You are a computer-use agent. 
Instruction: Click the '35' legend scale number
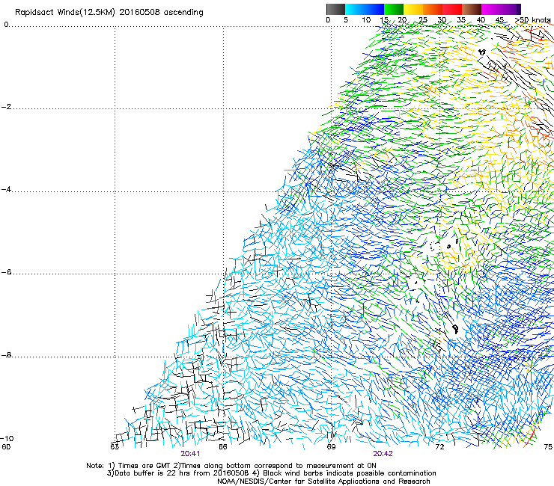461,19
